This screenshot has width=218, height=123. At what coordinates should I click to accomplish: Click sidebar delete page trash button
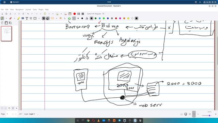(x=13, y=108)
